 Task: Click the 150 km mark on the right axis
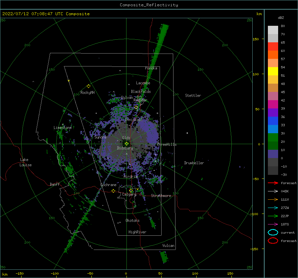point(256,39)
